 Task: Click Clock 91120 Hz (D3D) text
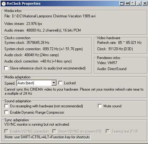115,49
